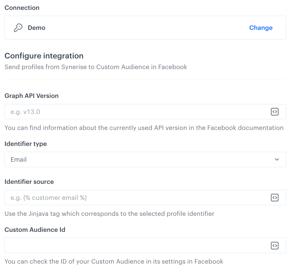Viewport: 294px width, 270px height.
Task: Click the Jinjava tag helper text
Action: coord(109,214)
